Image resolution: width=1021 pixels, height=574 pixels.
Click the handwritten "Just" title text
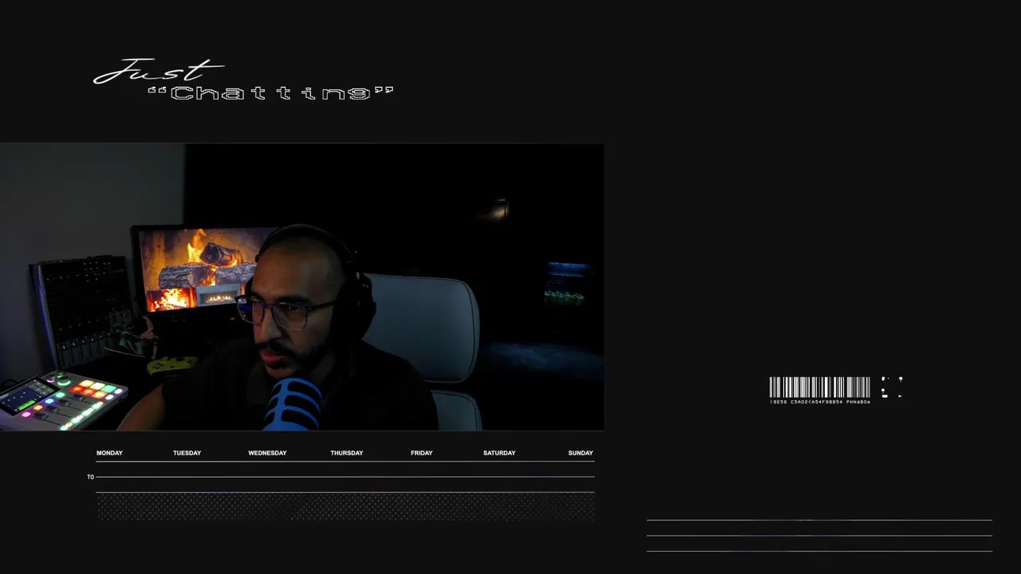[x=158, y=71]
